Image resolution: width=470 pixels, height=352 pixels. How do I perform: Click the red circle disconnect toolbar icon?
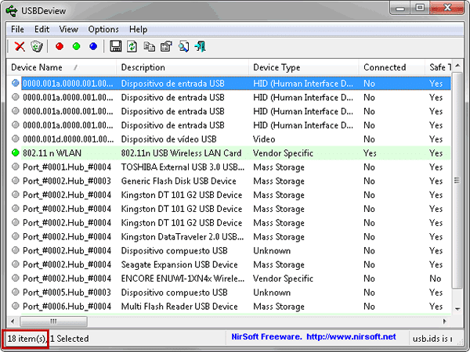click(60, 46)
